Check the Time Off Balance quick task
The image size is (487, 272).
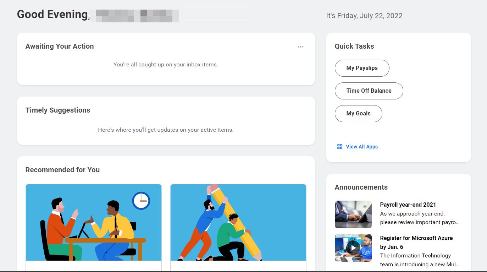coord(369,91)
